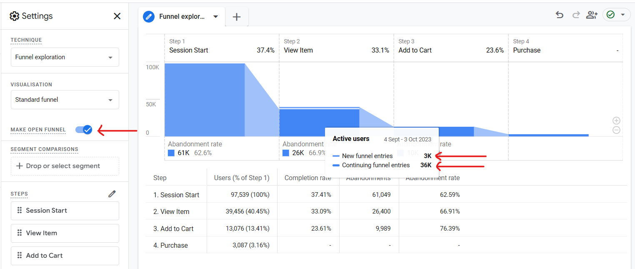Open the Funnel exploration tab dropdown arrow
635x269 pixels.
coord(215,17)
